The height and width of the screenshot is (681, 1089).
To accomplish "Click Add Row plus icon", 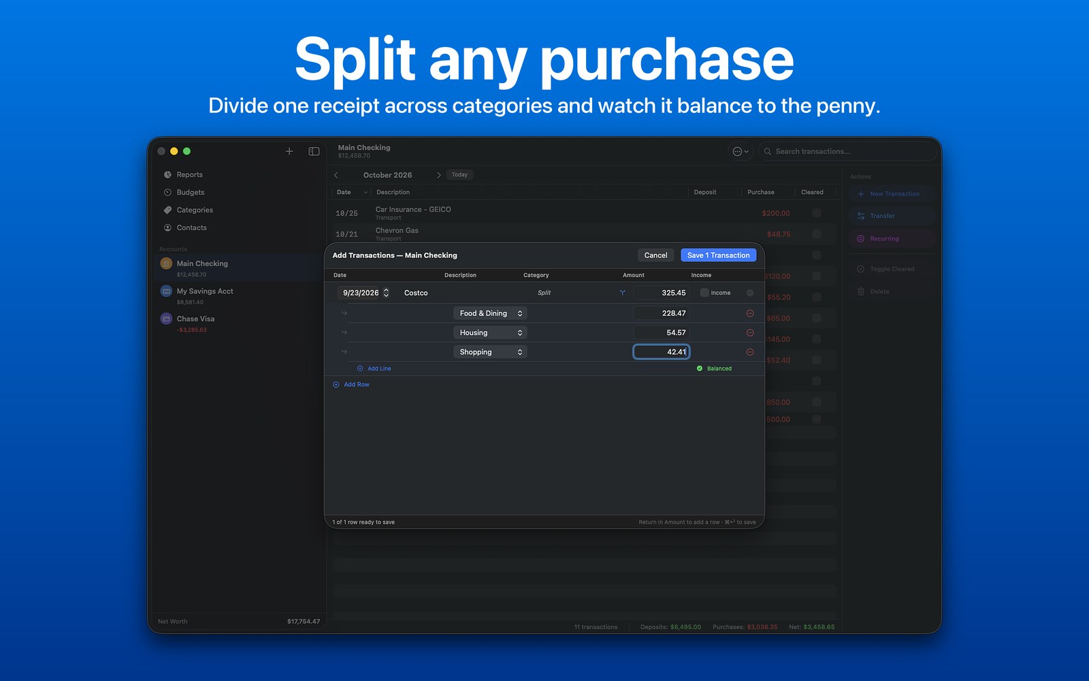I will click(336, 385).
